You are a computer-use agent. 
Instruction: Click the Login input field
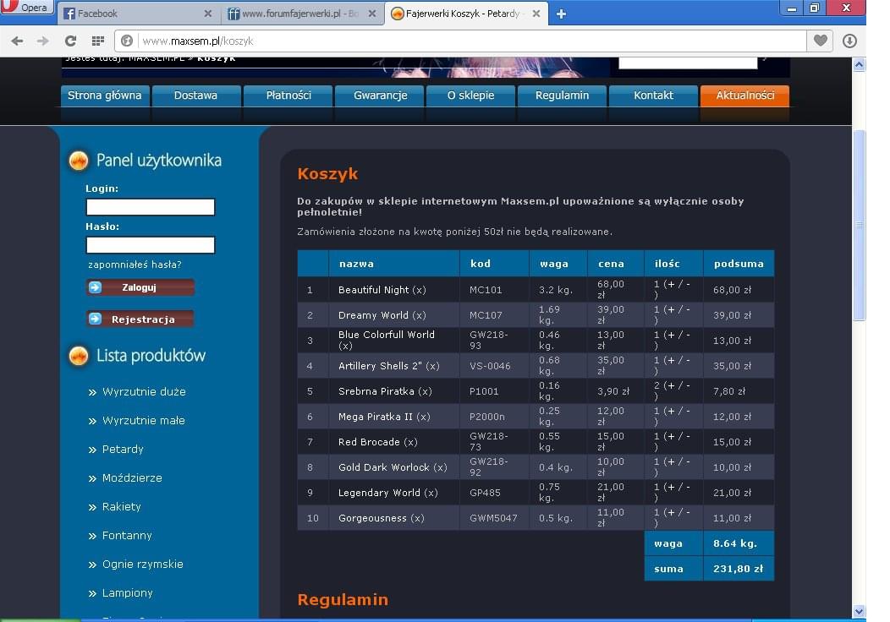tap(151, 207)
